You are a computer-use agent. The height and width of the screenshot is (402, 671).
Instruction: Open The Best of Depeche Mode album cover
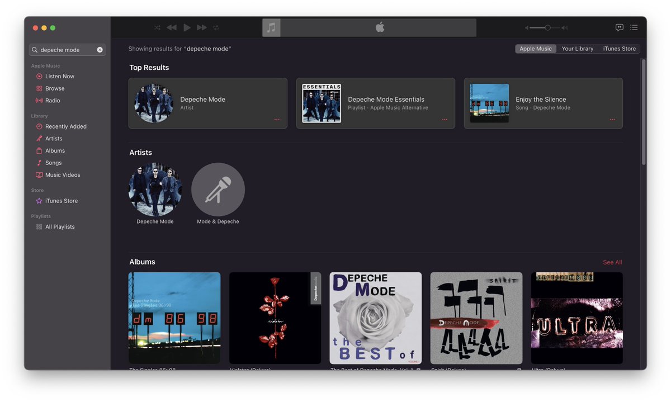[x=376, y=318]
